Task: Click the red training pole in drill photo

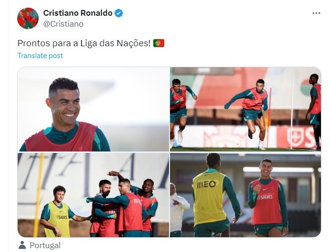Action: (x=269, y=118)
